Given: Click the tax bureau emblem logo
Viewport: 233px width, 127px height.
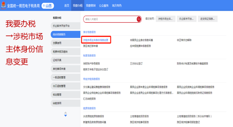Looking at the screenshot, I should 3,6.
